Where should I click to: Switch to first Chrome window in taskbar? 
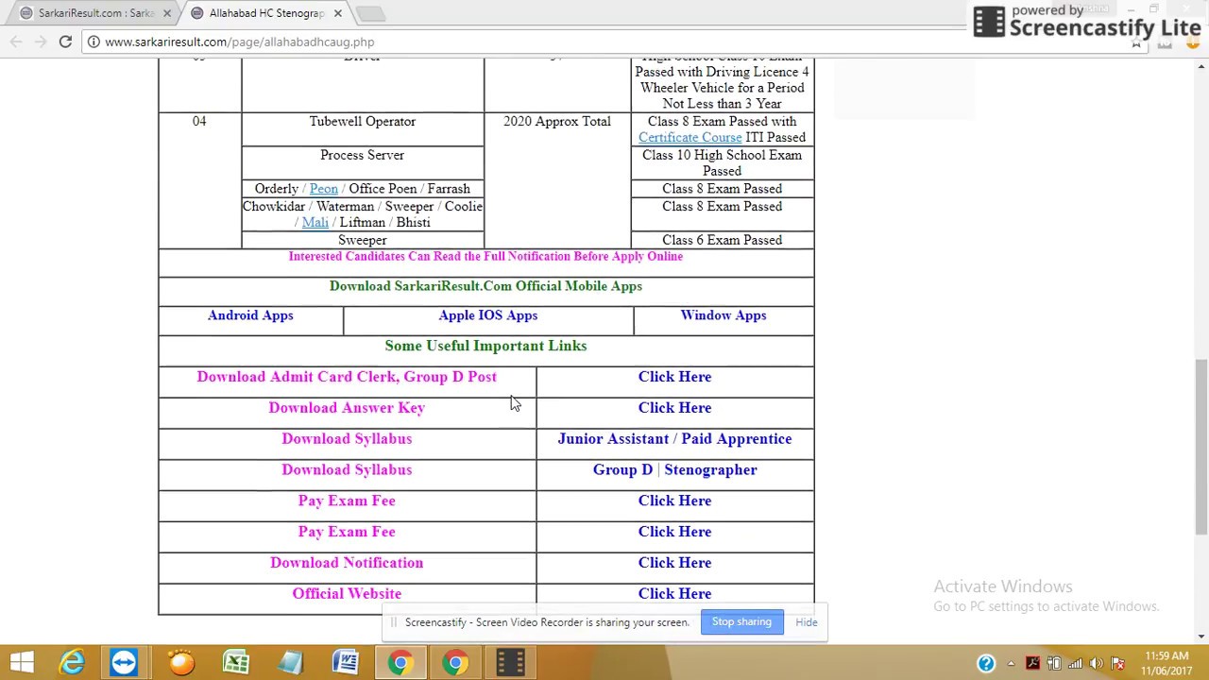pos(400,662)
